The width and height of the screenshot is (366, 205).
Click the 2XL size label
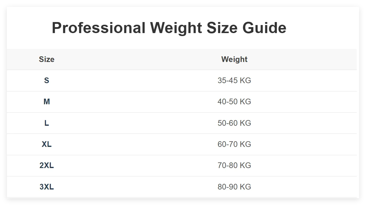(47, 165)
